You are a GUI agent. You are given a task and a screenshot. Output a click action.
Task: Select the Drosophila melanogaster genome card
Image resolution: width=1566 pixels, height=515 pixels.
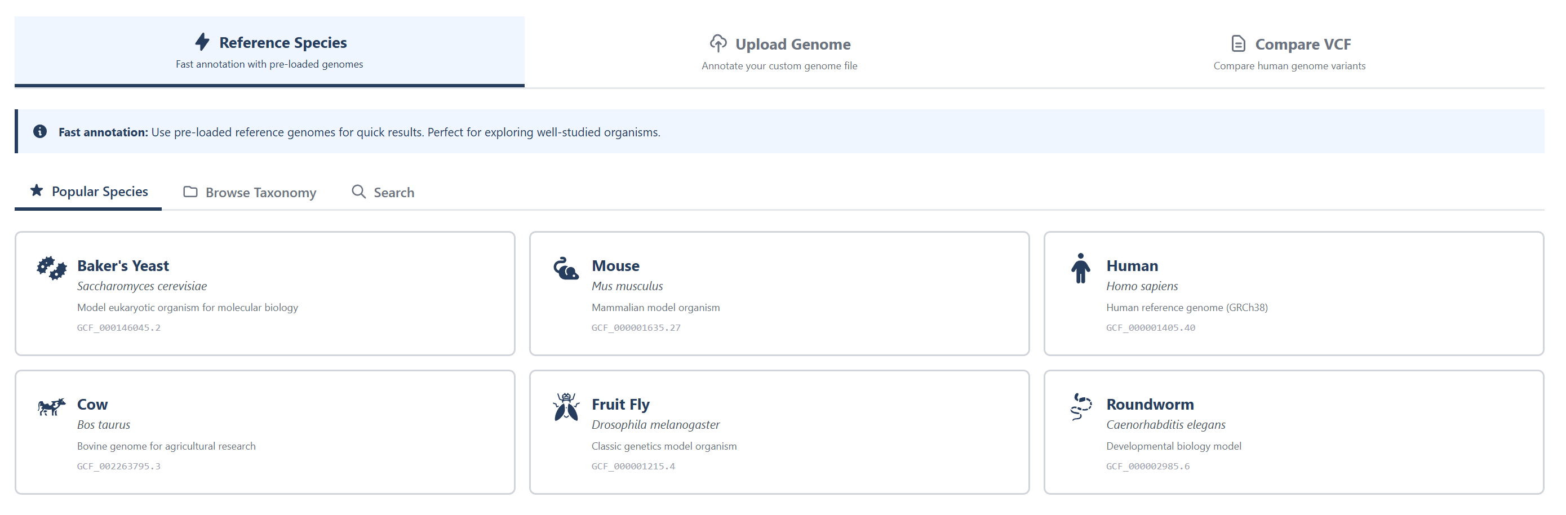pyautogui.click(x=779, y=432)
